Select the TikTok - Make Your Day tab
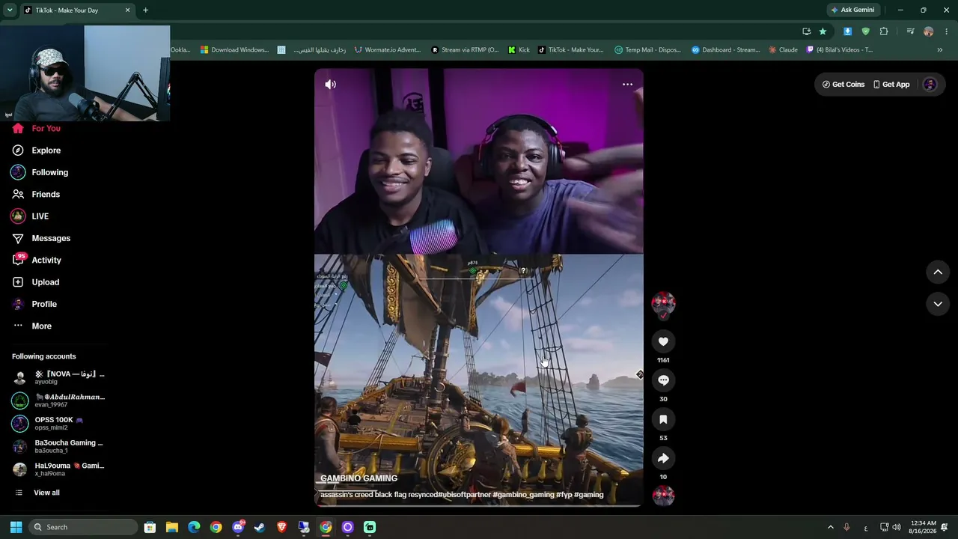Viewport: 958px width, 539px height. click(x=76, y=10)
